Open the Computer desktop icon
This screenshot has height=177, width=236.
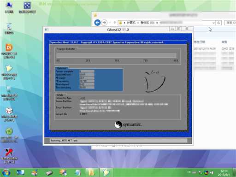coord(9,7)
